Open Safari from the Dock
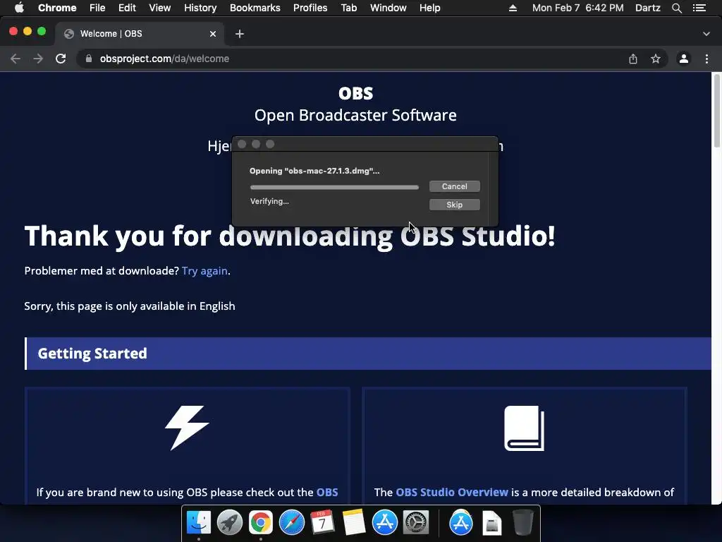The image size is (722, 542). 291,523
